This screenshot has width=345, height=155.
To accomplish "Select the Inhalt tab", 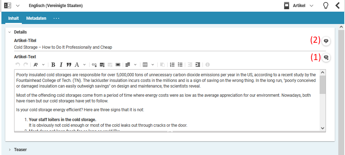I will (13, 18).
